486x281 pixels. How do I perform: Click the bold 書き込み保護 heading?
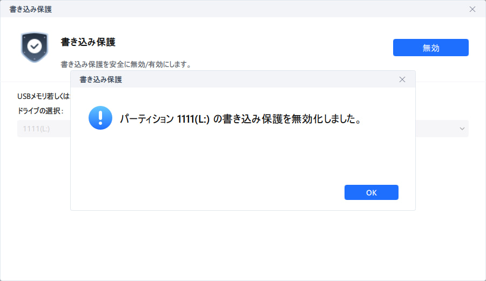pos(88,42)
